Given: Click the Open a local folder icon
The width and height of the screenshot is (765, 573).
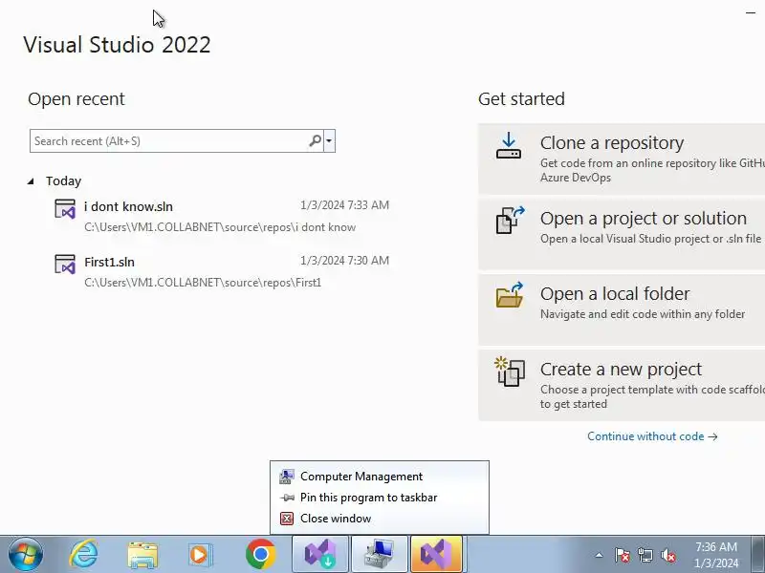Looking at the screenshot, I should [x=510, y=295].
